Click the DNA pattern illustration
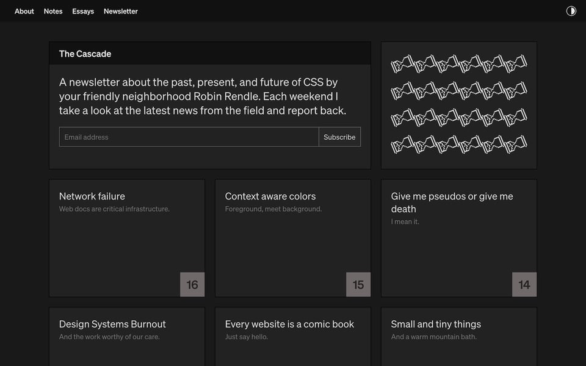Screen dimensions: 586x366 click(459, 105)
